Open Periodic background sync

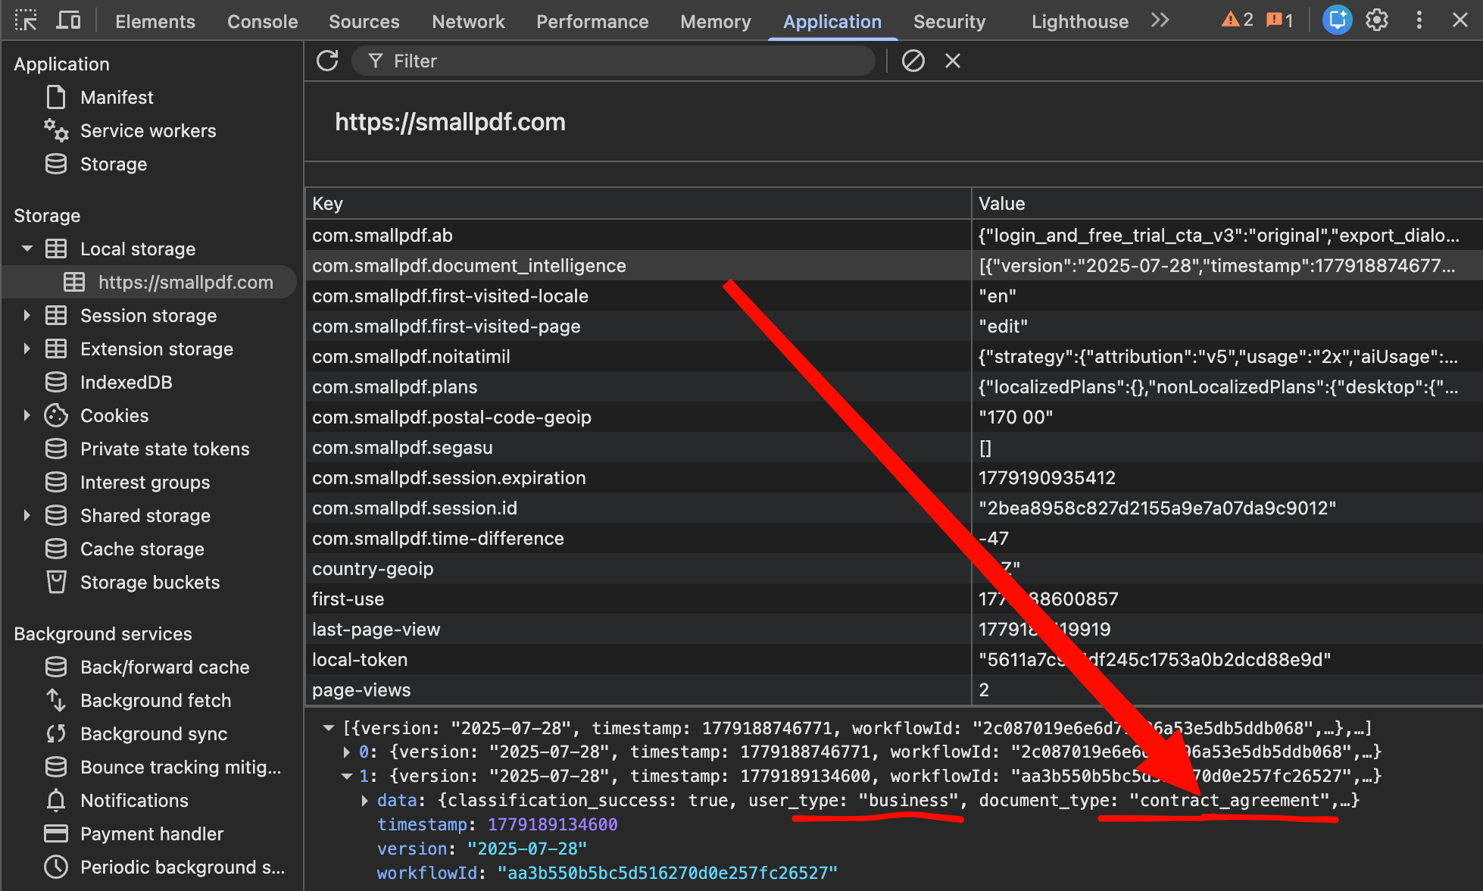pyautogui.click(x=183, y=868)
